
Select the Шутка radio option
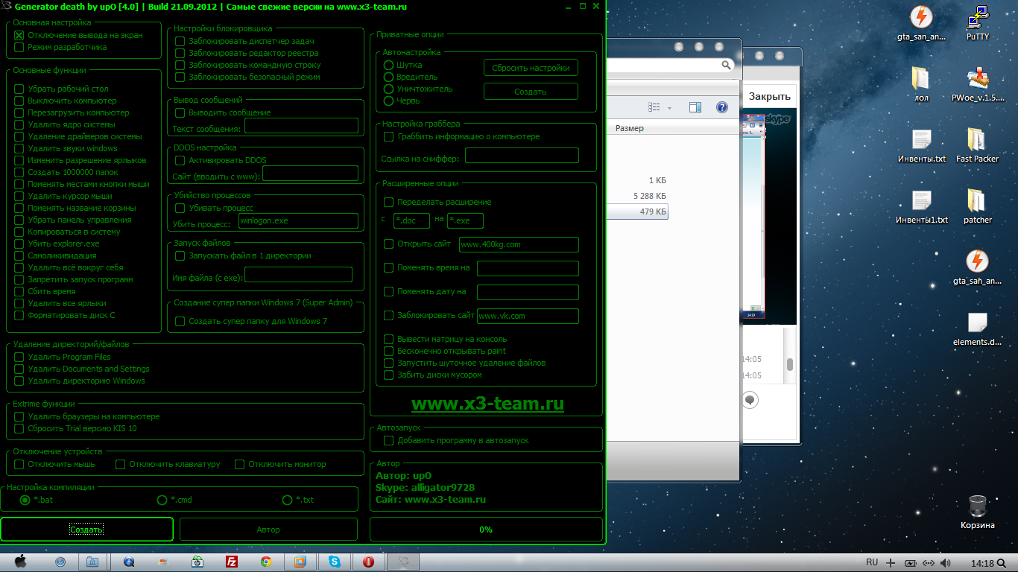point(388,65)
